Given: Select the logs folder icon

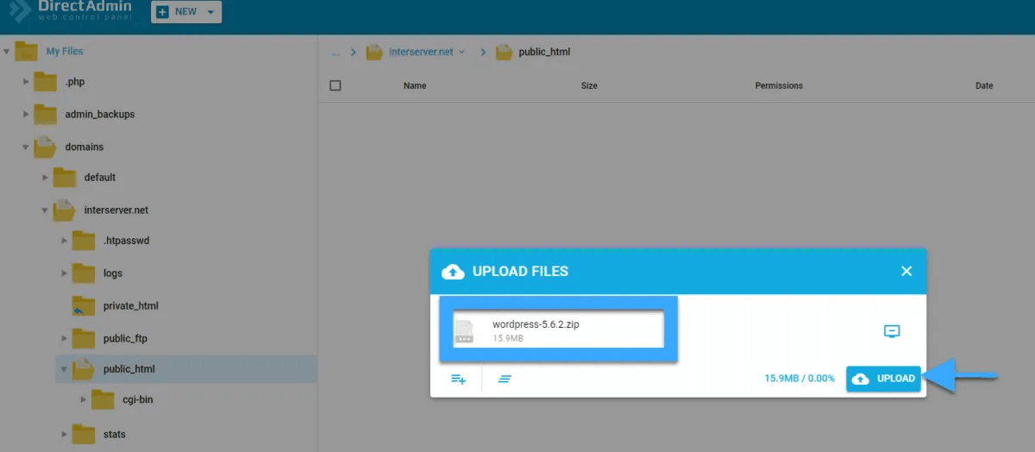Looking at the screenshot, I should click(84, 273).
